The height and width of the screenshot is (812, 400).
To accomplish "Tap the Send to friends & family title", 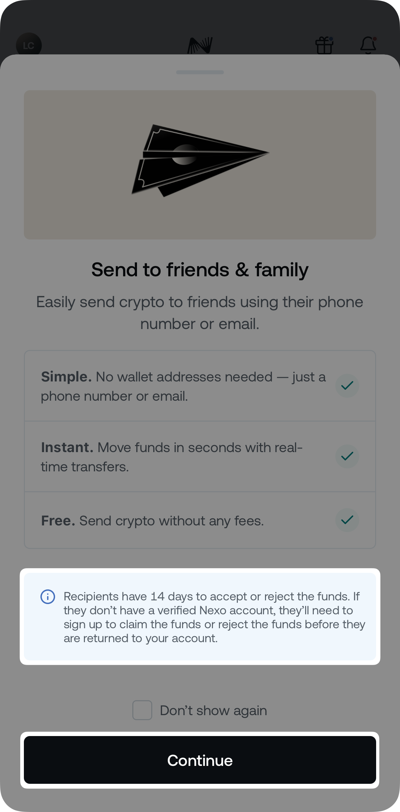I will (x=200, y=270).
